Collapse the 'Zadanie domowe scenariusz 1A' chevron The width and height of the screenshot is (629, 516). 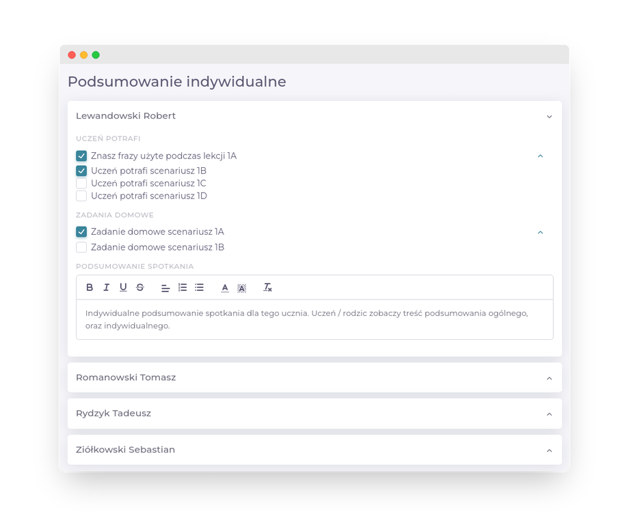540,232
